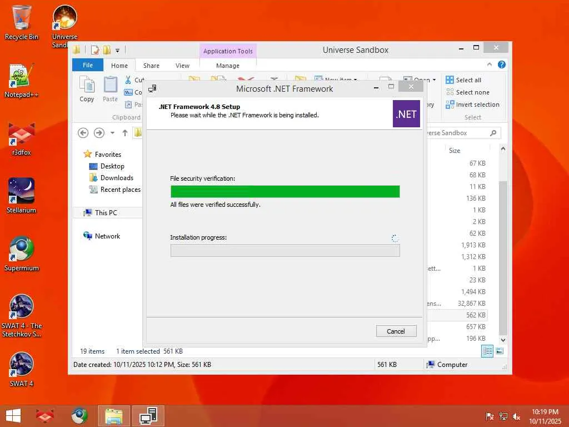
Task: Click the .NET setup taskbar button
Action: [x=148, y=416]
